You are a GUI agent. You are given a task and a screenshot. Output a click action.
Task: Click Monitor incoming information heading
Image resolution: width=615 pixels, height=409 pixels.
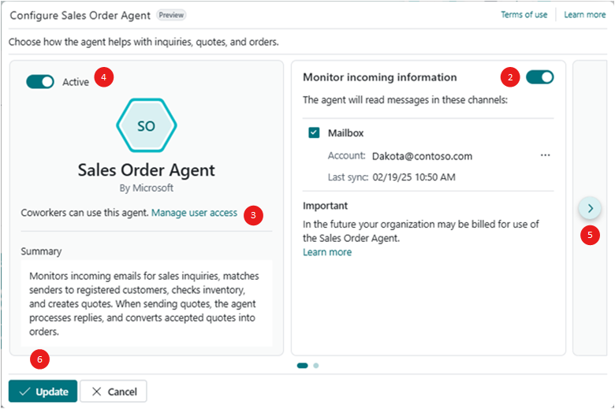380,77
